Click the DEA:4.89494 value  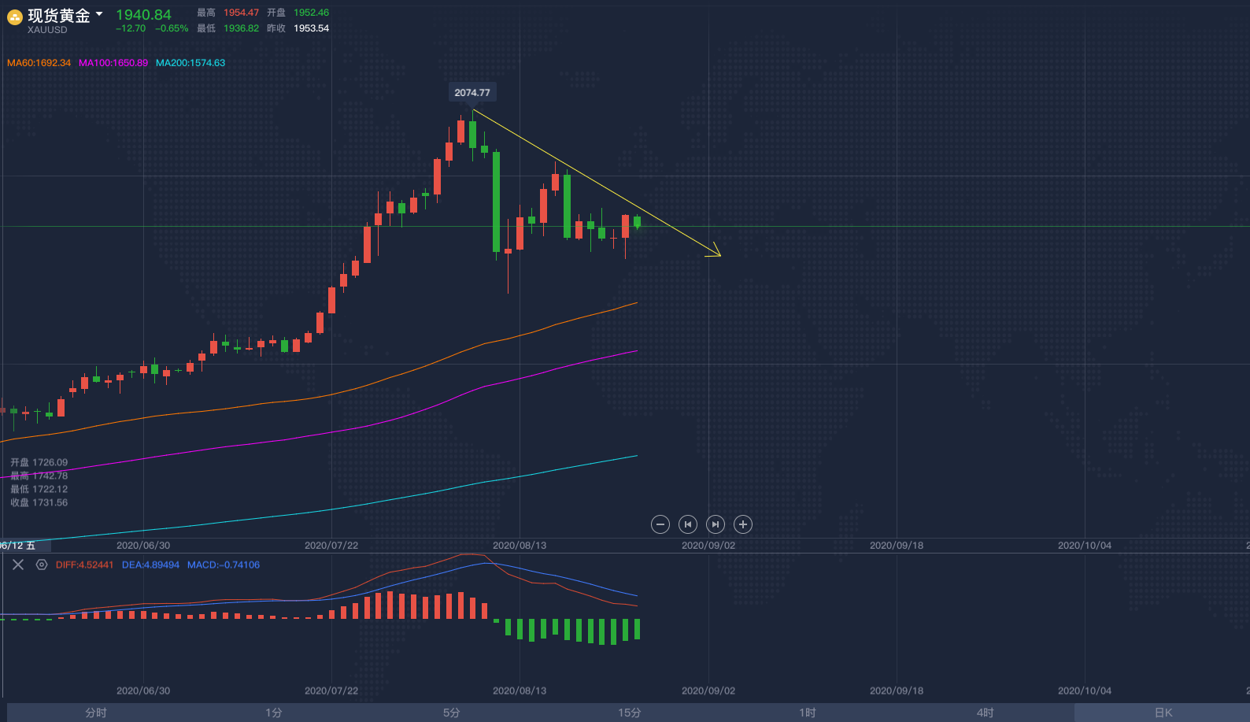pos(150,565)
